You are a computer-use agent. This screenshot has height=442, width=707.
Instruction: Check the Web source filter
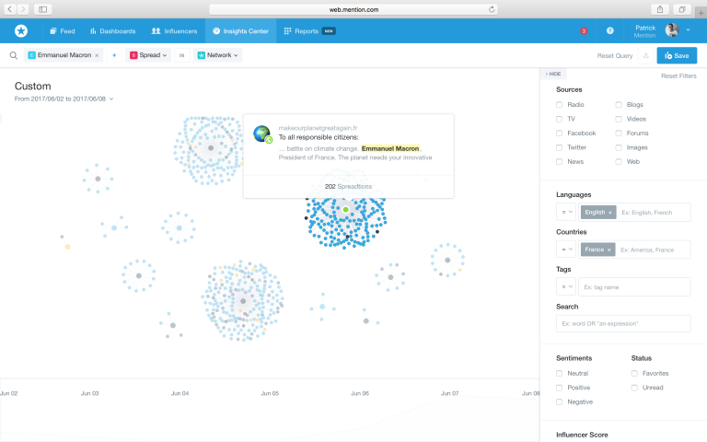pos(619,161)
